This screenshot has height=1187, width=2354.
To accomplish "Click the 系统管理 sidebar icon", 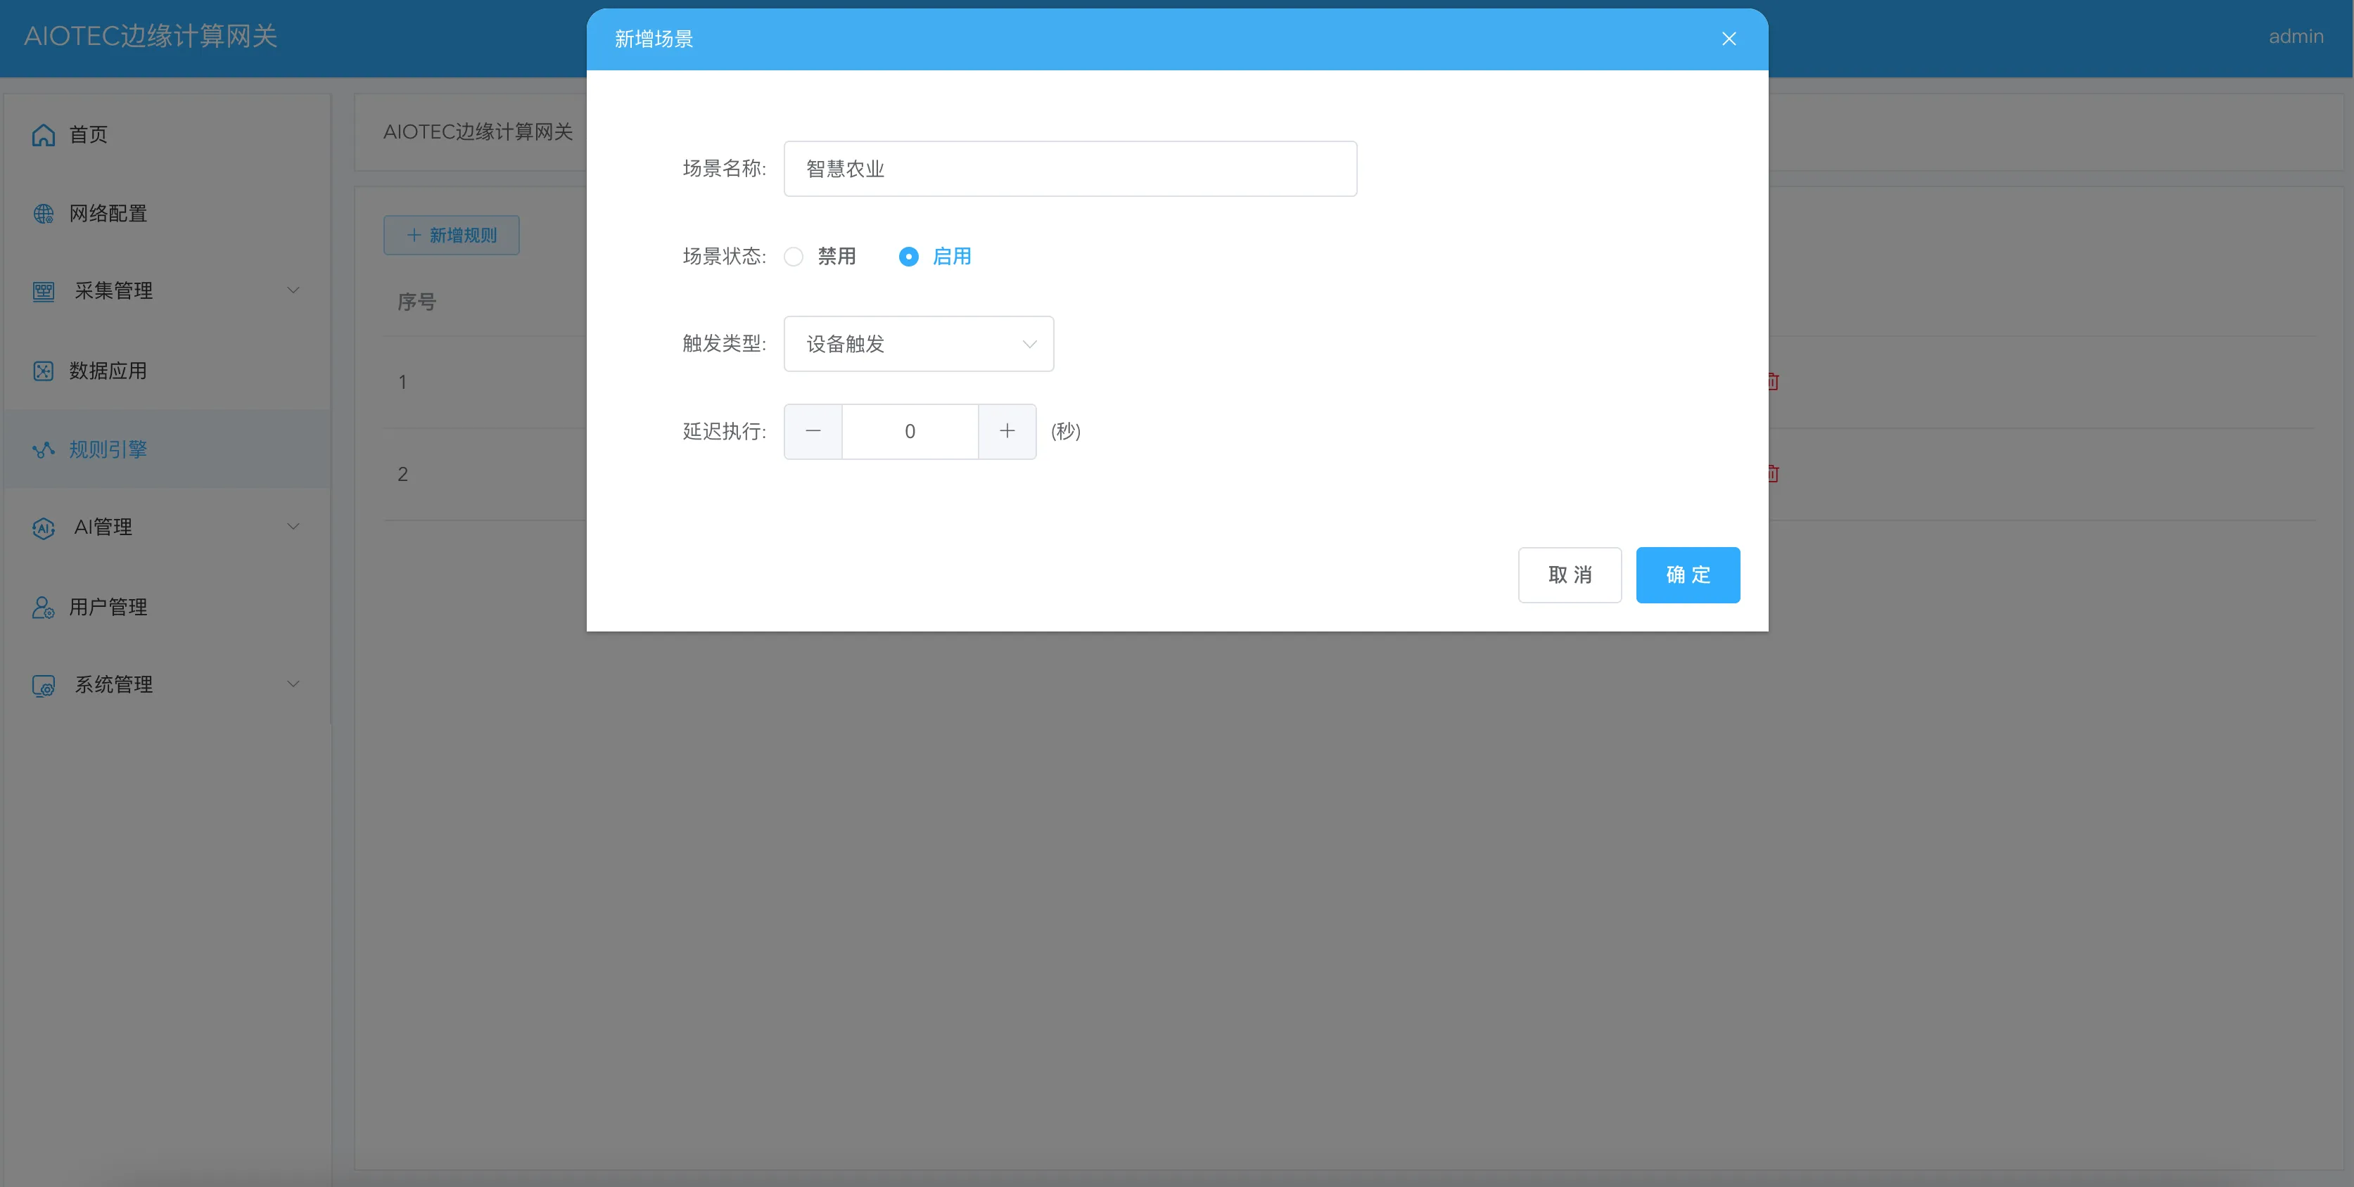I will pos(43,685).
